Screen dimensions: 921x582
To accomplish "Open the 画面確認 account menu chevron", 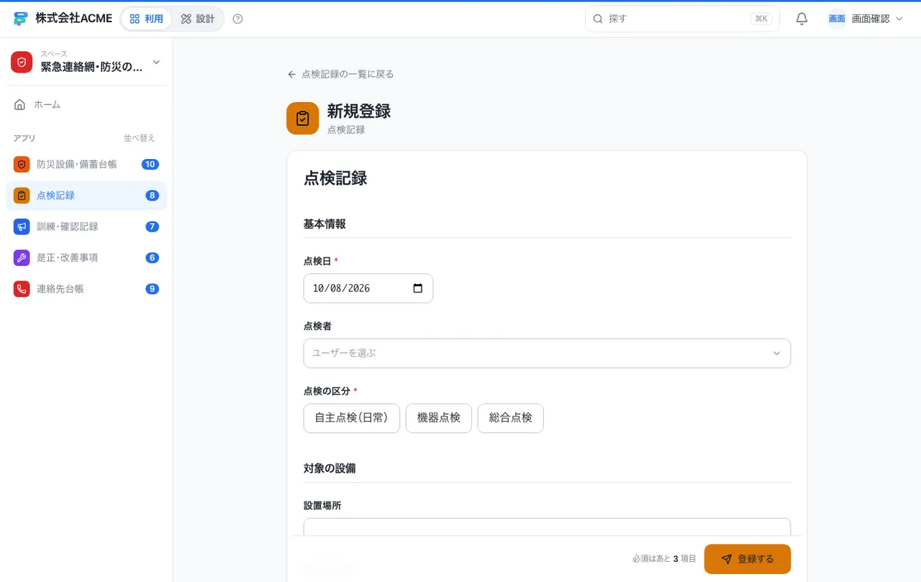I will click(899, 19).
